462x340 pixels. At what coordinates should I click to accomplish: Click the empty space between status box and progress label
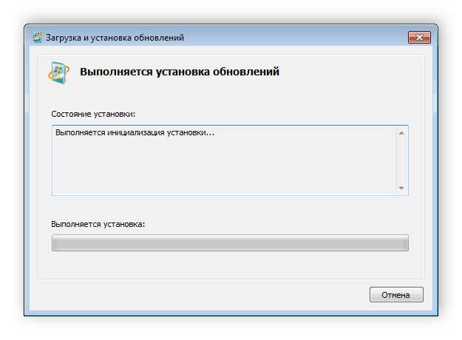click(x=230, y=208)
